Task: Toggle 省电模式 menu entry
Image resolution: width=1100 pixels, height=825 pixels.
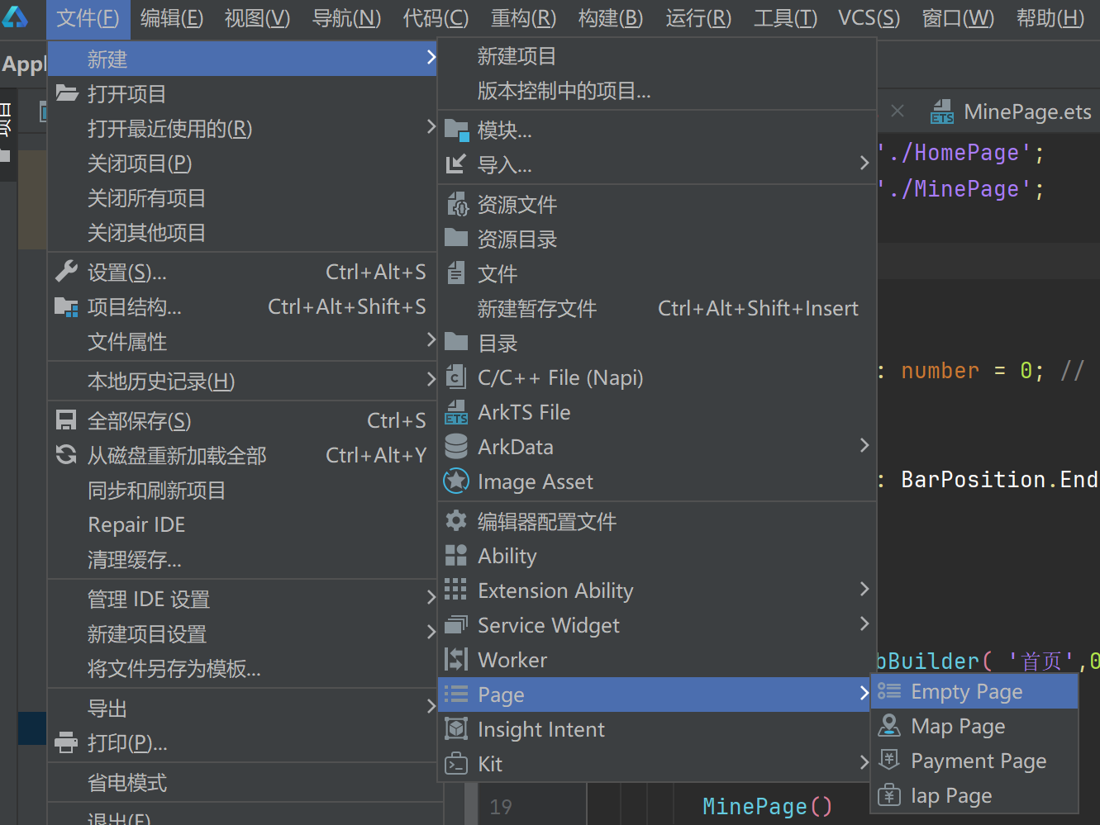Action: [x=242, y=782]
